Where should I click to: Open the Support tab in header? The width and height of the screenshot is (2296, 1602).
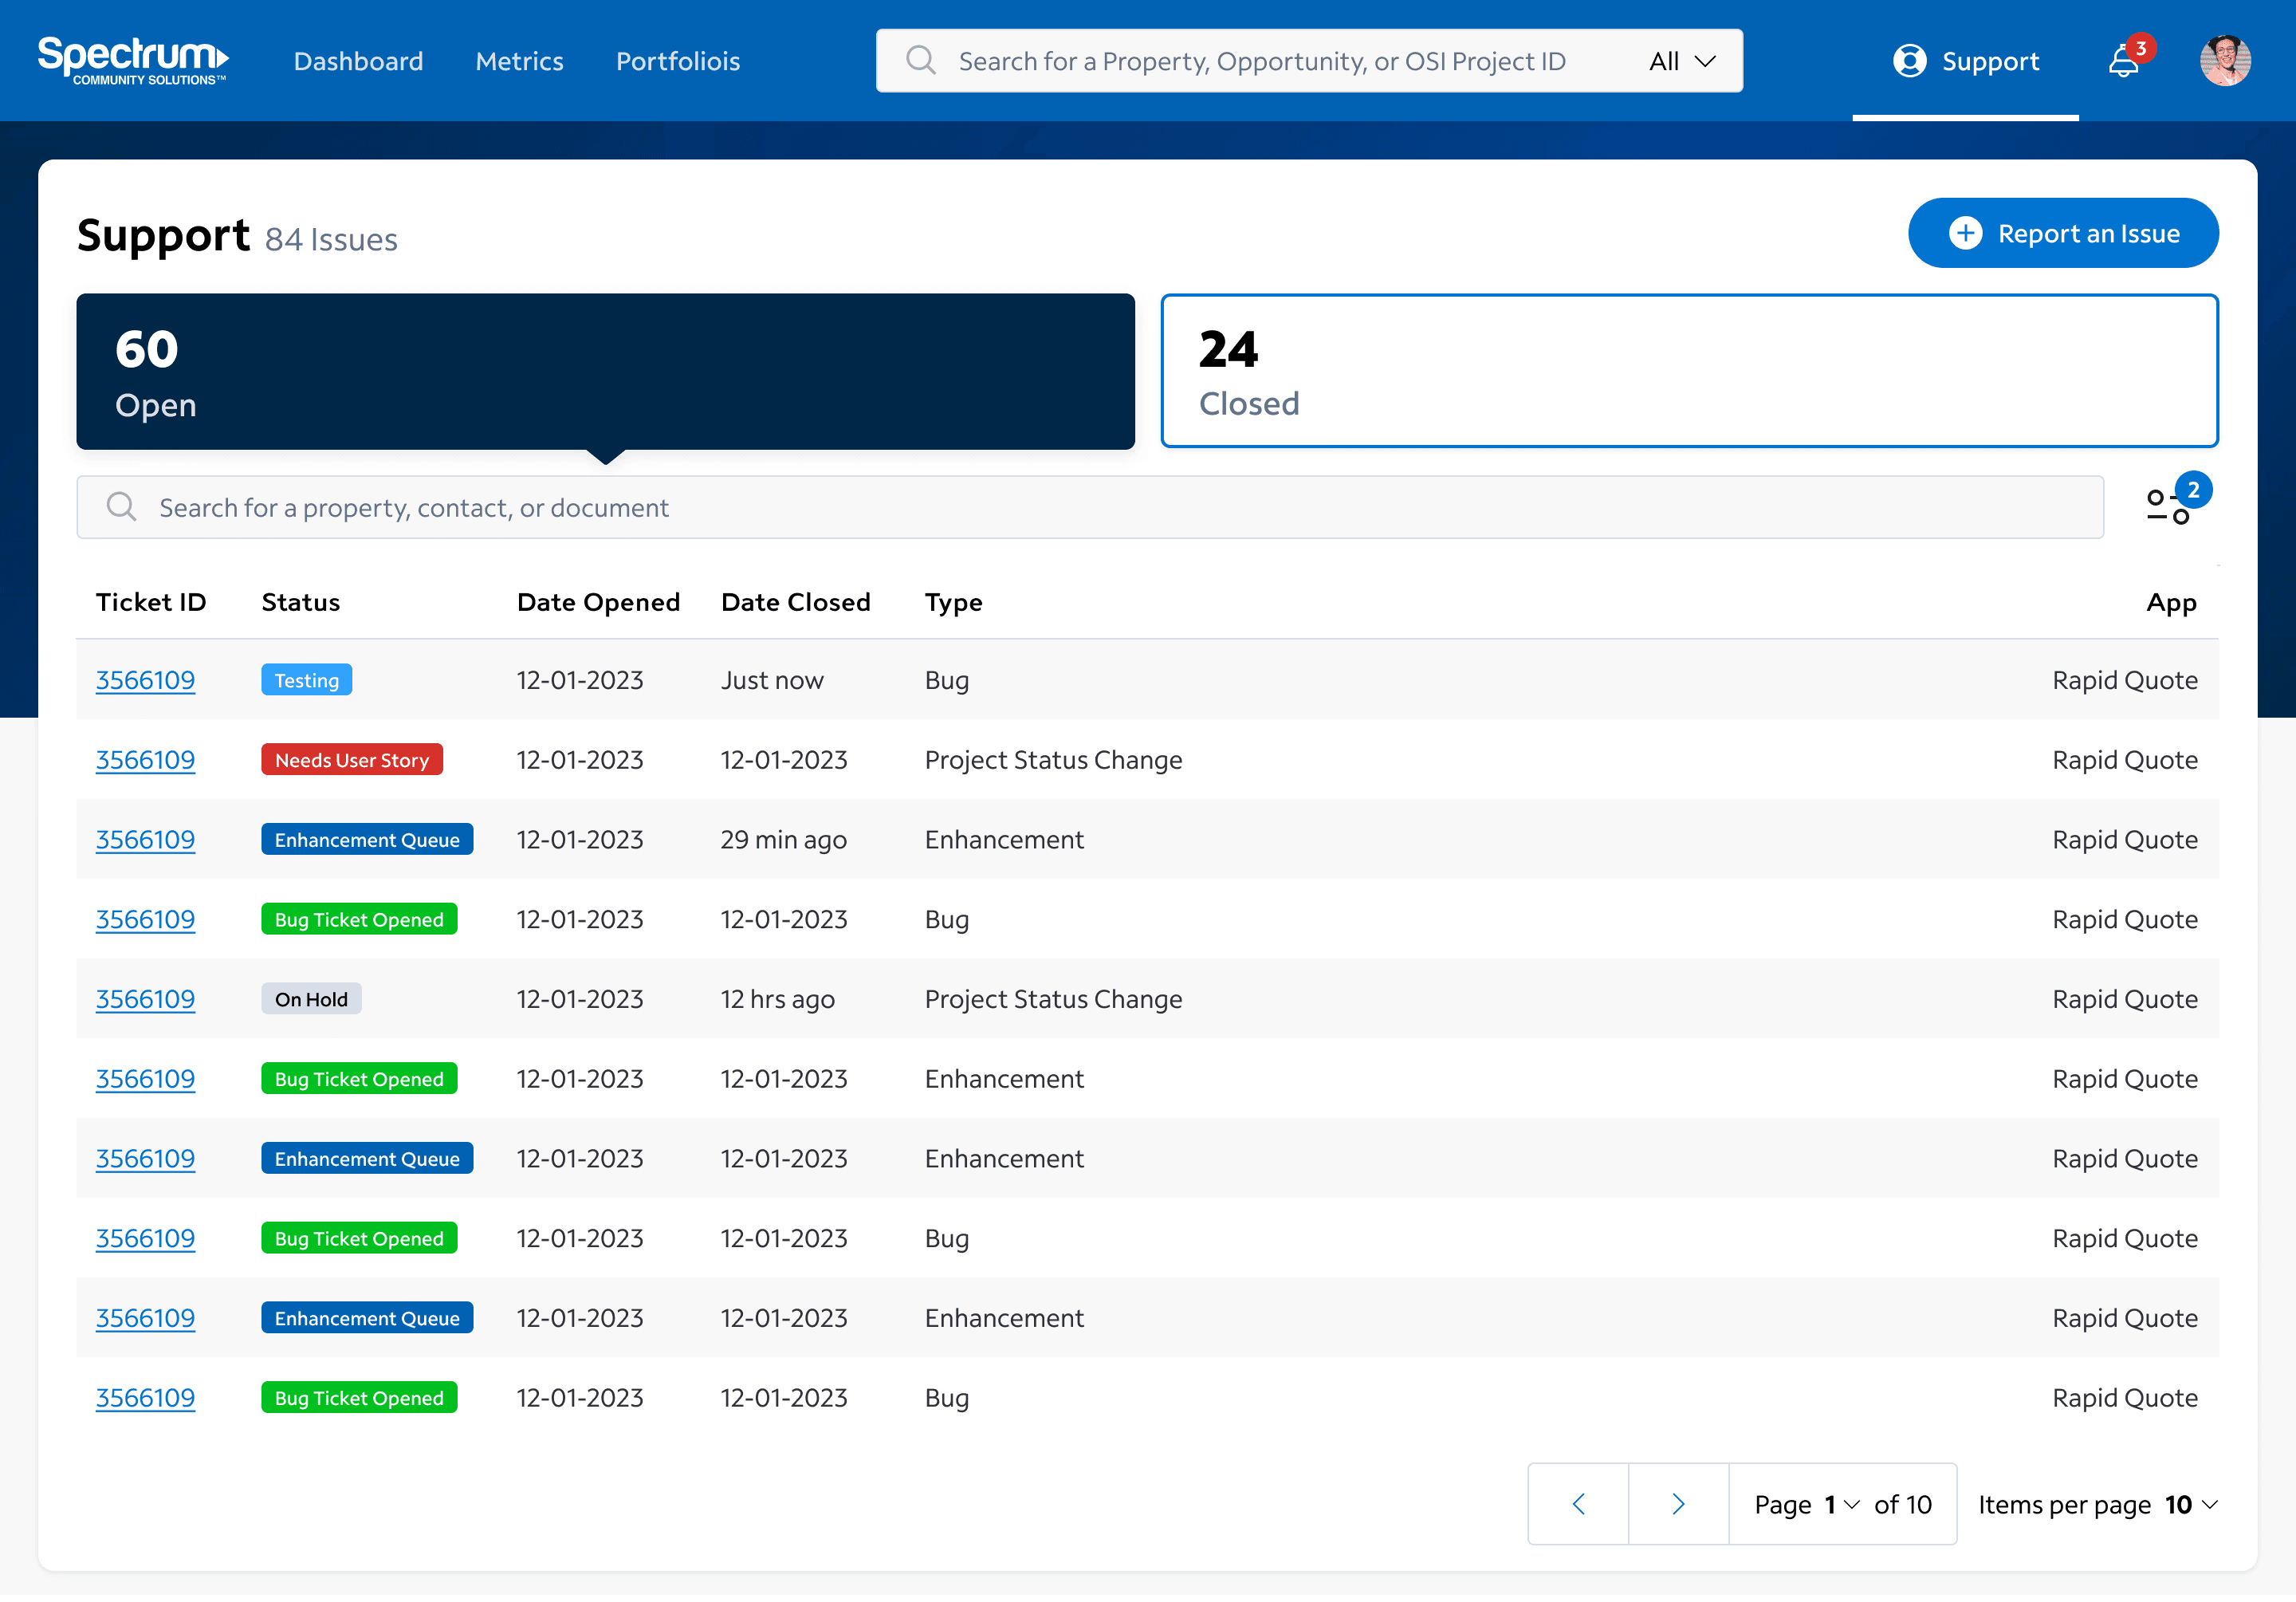click(1965, 61)
